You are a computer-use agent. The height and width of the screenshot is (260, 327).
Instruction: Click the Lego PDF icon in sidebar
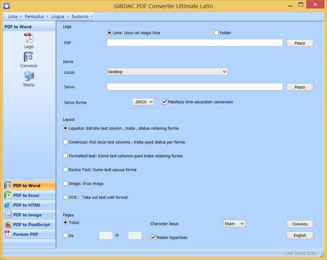pos(29,38)
